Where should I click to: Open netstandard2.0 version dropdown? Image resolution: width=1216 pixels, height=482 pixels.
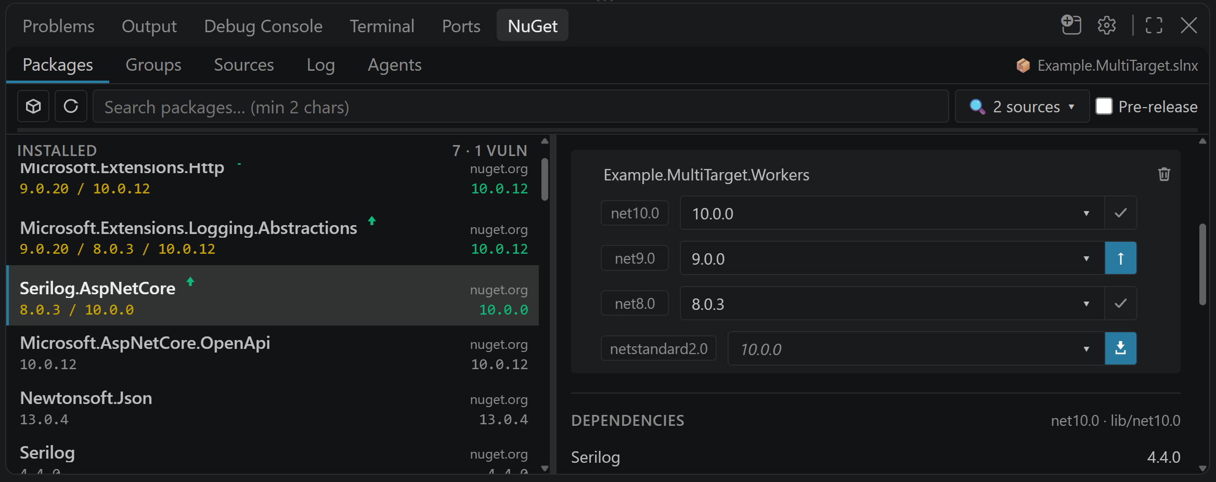click(916, 348)
